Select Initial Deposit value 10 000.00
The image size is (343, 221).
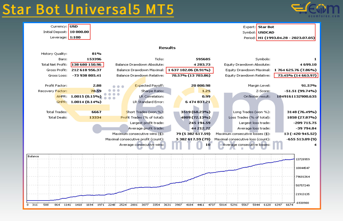tap(79, 32)
